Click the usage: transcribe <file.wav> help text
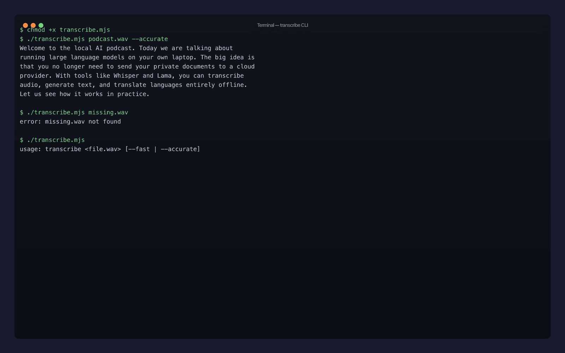565x353 pixels. (71, 149)
